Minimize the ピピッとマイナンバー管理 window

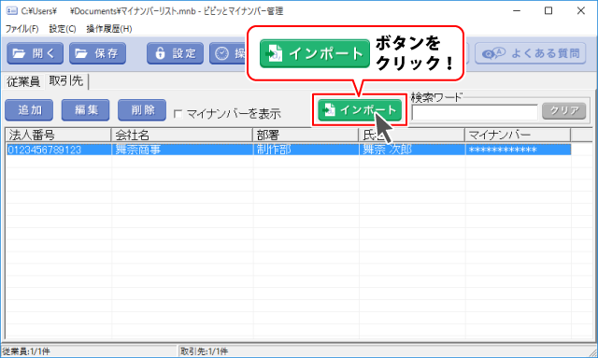coord(517,10)
